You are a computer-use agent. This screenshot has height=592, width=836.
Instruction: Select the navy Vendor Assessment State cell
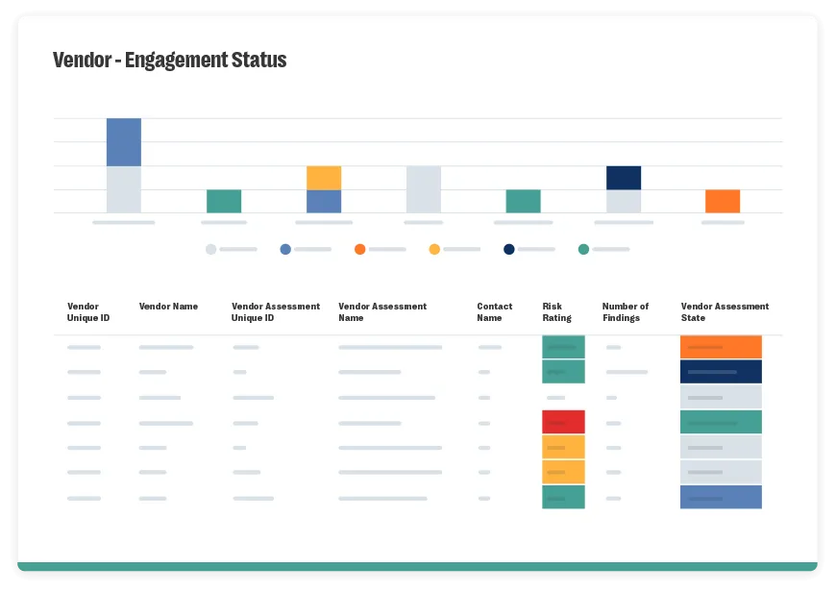tap(721, 372)
